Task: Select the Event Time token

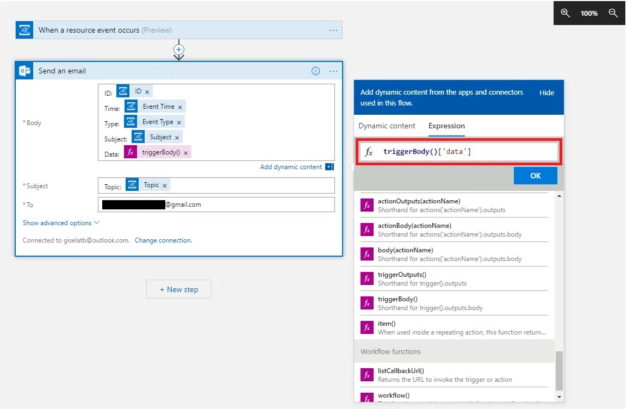Action: pos(155,107)
